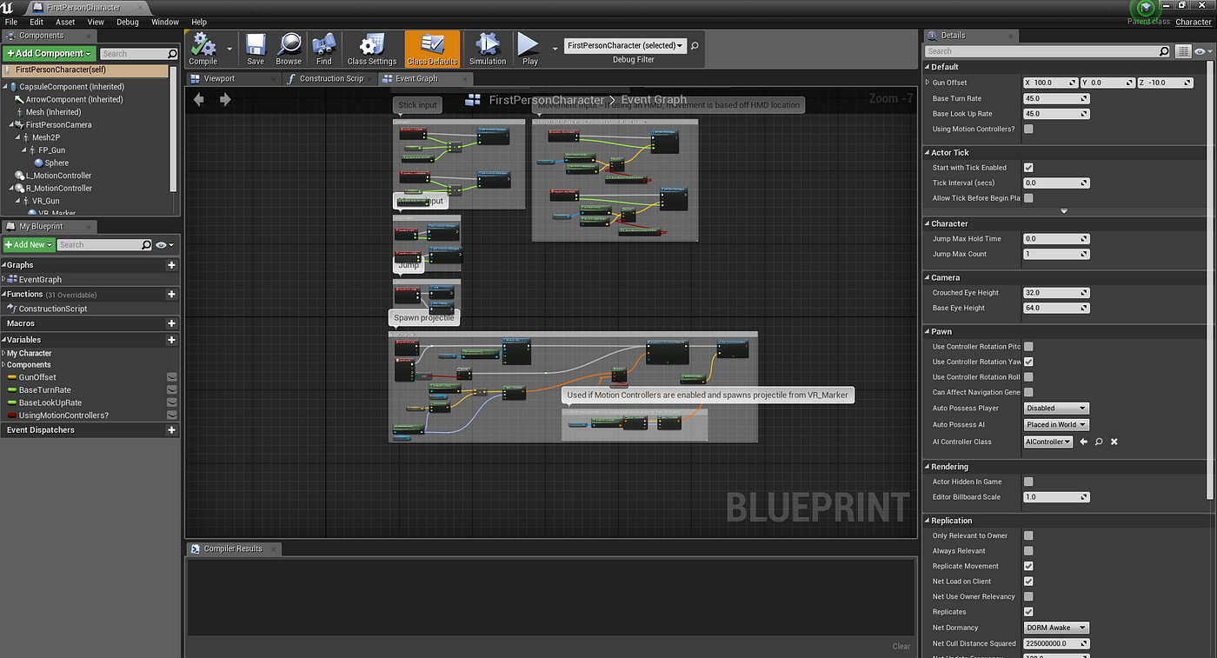Open play options arrow

[x=554, y=49]
